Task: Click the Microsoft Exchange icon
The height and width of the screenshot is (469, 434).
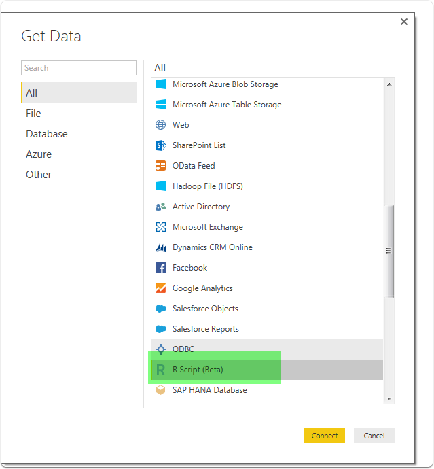Action: pos(161,227)
